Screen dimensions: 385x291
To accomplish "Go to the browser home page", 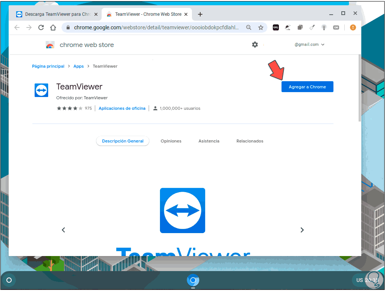I will 53,27.
